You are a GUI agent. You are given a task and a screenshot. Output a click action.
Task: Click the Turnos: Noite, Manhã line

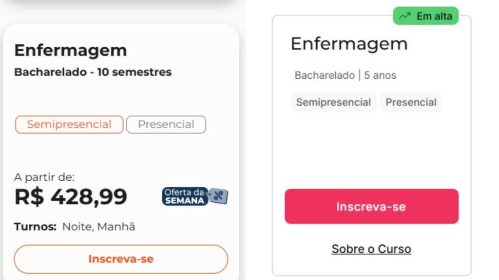pyautogui.click(x=75, y=227)
